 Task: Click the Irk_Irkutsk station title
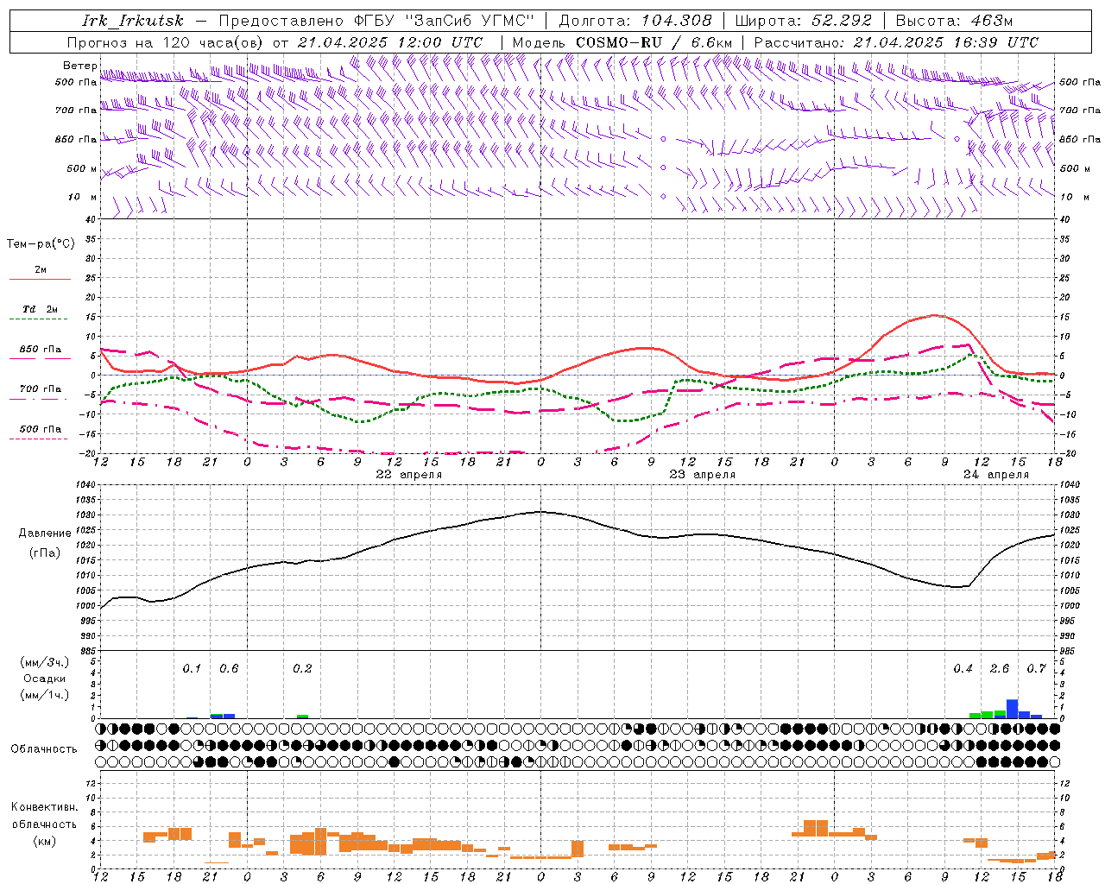(132, 21)
